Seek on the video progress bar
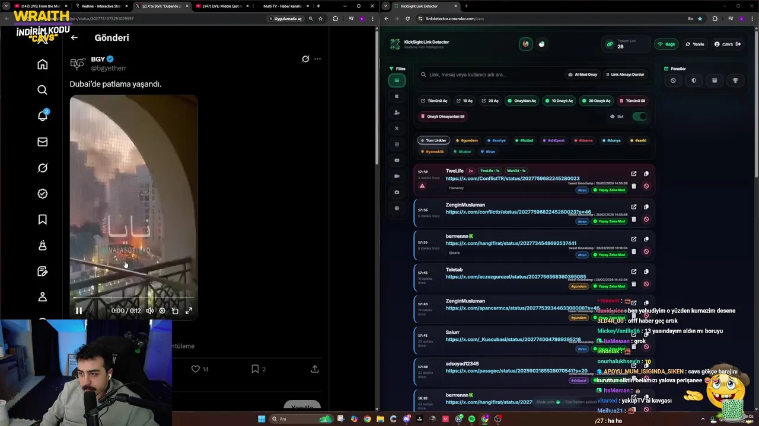The image size is (759, 426). [x=133, y=298]
